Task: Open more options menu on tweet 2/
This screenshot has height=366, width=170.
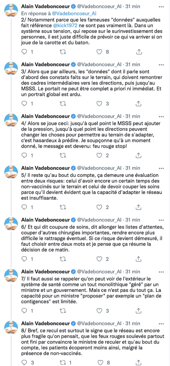Action: [x=161, y=6]
